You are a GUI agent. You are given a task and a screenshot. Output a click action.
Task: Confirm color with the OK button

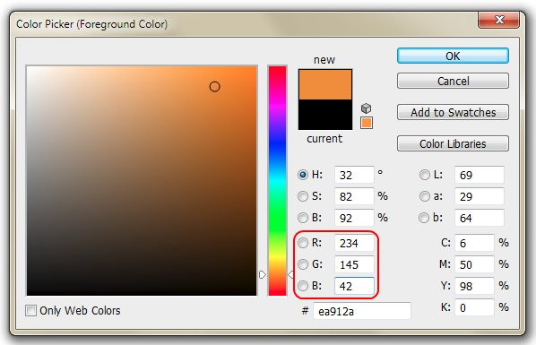tap(453, 56)
